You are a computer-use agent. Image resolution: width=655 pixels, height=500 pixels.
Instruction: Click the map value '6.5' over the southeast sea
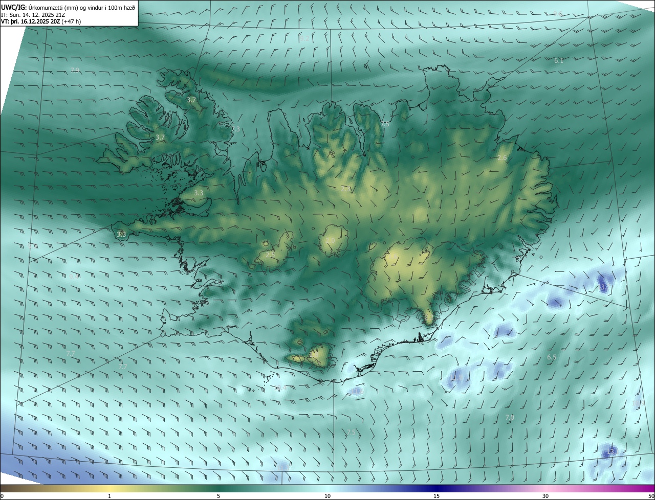pos(552,357)
